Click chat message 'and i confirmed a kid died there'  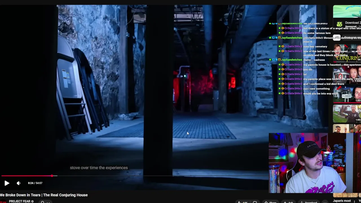(323, 84)
